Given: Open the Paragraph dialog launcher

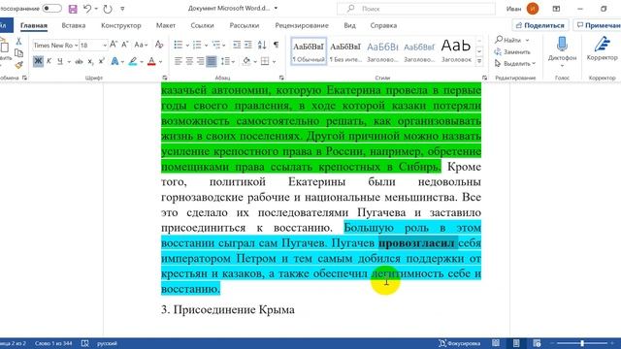Looking at the screenshot, I should point(281,78).
